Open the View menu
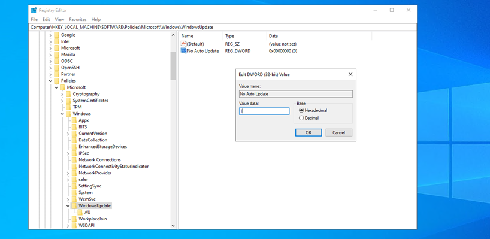Screen dimensions: 490x239 click(x=59, y=19)
